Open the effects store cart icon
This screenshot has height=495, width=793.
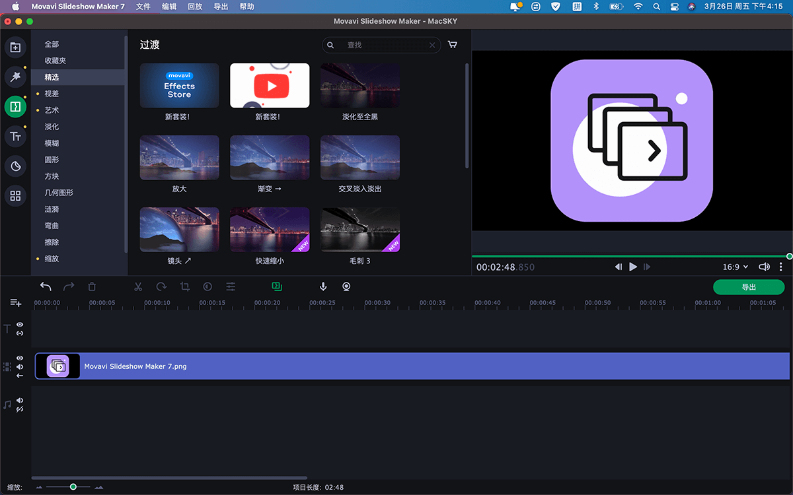[x=453, y=45]
